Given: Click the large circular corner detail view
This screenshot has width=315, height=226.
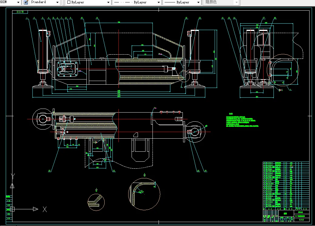Looking at the screenshot, I should pos(144,194).
